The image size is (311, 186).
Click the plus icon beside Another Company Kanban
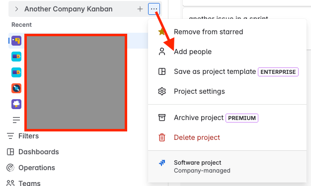(140, 9)
